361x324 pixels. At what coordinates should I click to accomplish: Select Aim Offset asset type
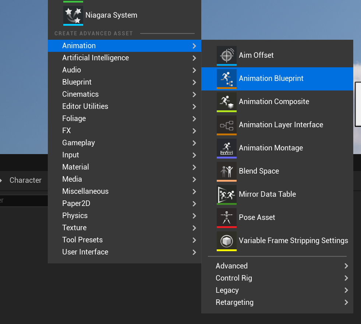[x=277, y=56]
